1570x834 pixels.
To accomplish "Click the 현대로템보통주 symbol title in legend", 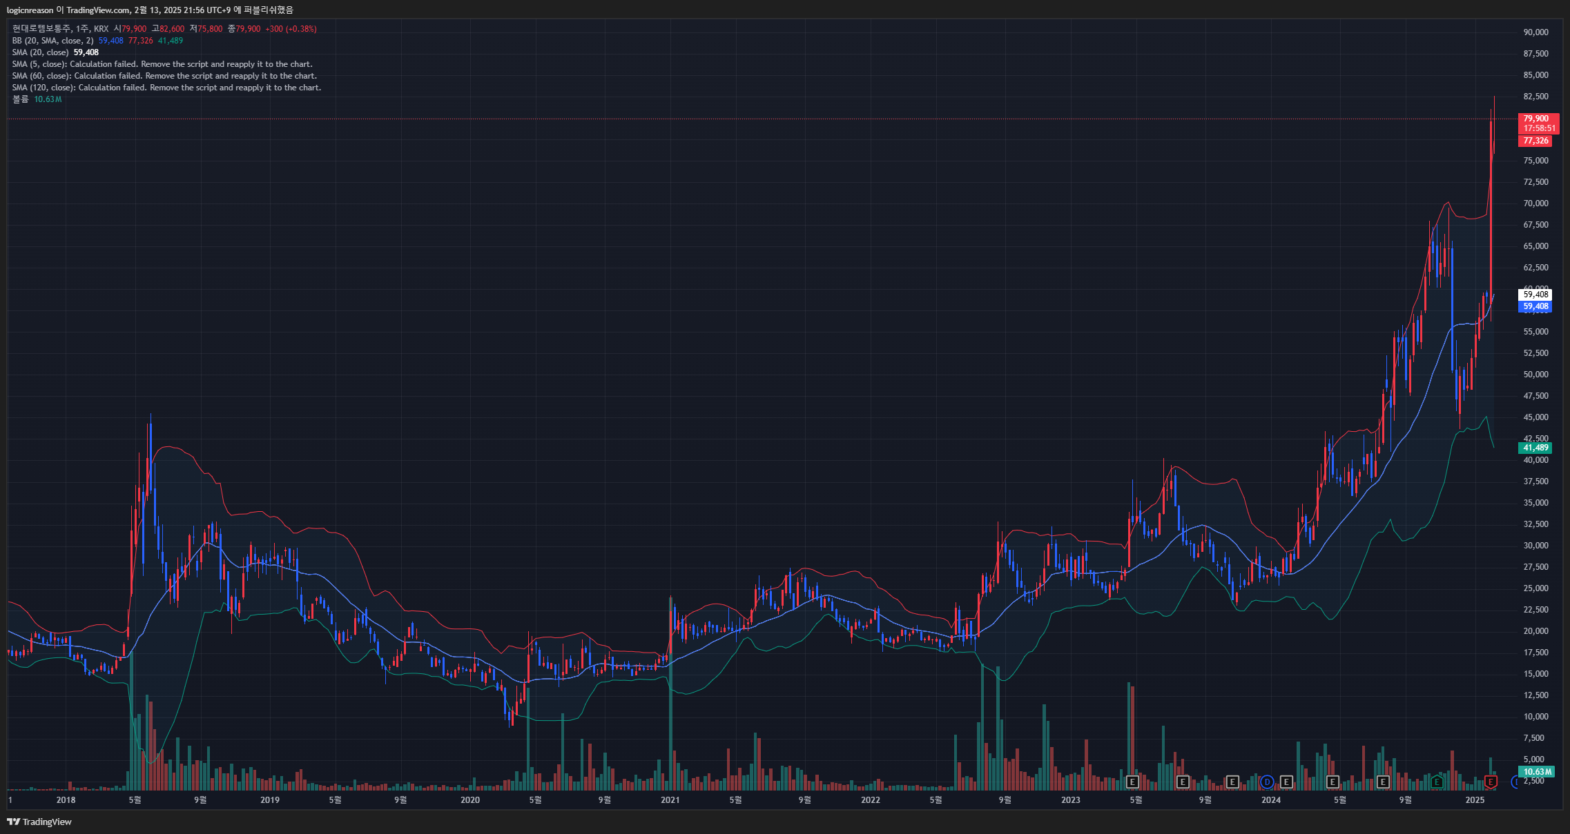I will pyautogui.click(x=41, y=29).
